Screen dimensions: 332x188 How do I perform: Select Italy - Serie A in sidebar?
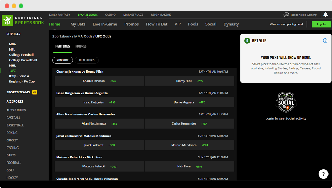[19, 76]
